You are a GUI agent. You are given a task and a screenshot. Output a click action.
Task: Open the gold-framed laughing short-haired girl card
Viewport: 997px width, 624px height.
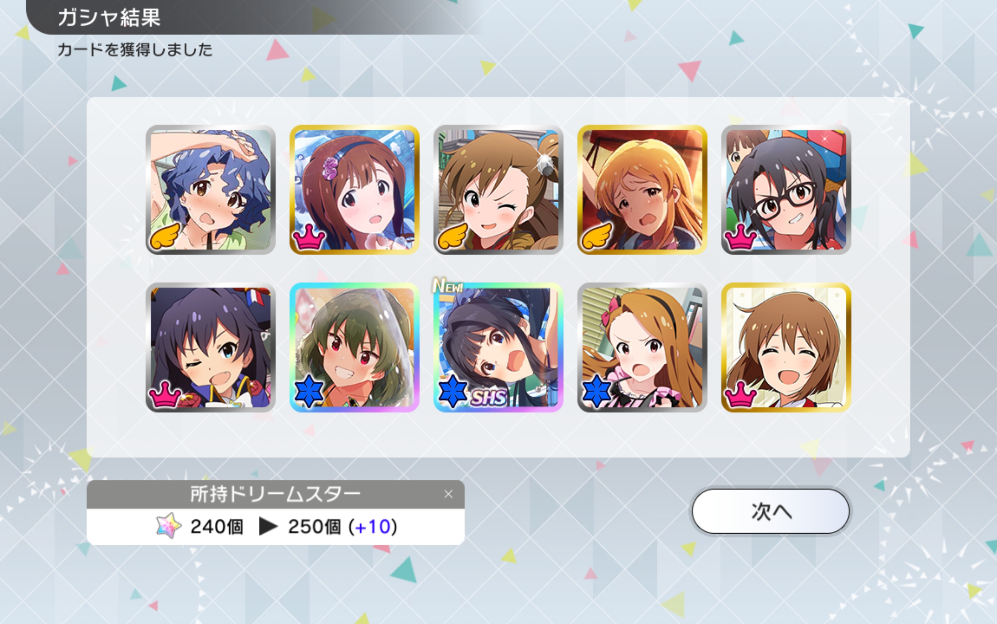[786, 348]
